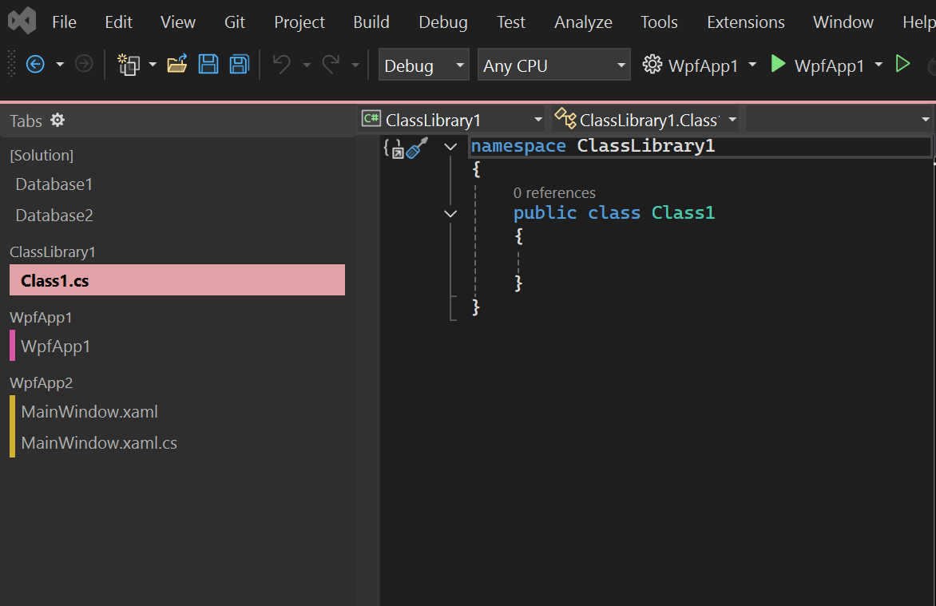Screen dimensions: 936x606
Task: Start debugging WpfApp1 with the green arrow
Action: pos(778,64)
